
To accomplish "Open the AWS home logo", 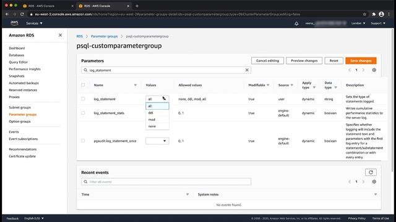I will pyautogui.click(x=14, y=23).
